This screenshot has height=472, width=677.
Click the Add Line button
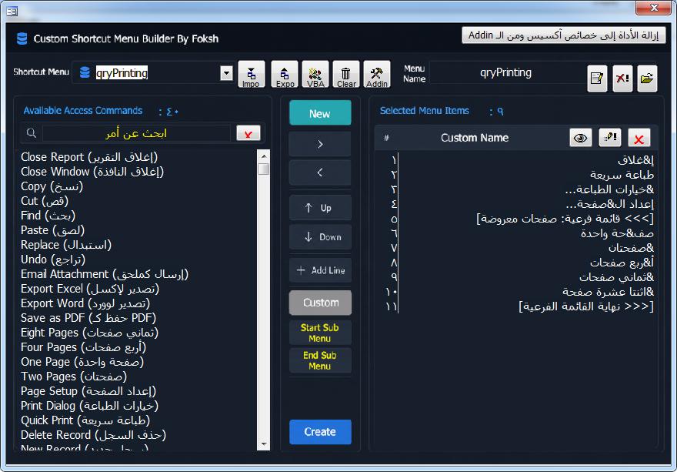[x=320, y=270]
